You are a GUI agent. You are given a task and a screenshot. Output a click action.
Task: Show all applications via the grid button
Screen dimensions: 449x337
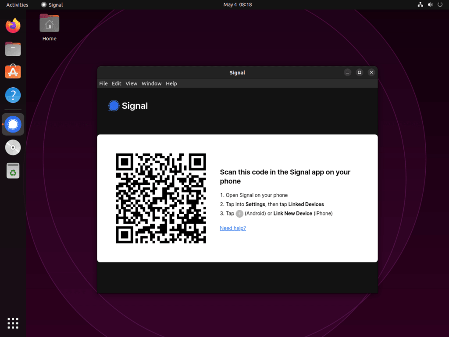13,323
